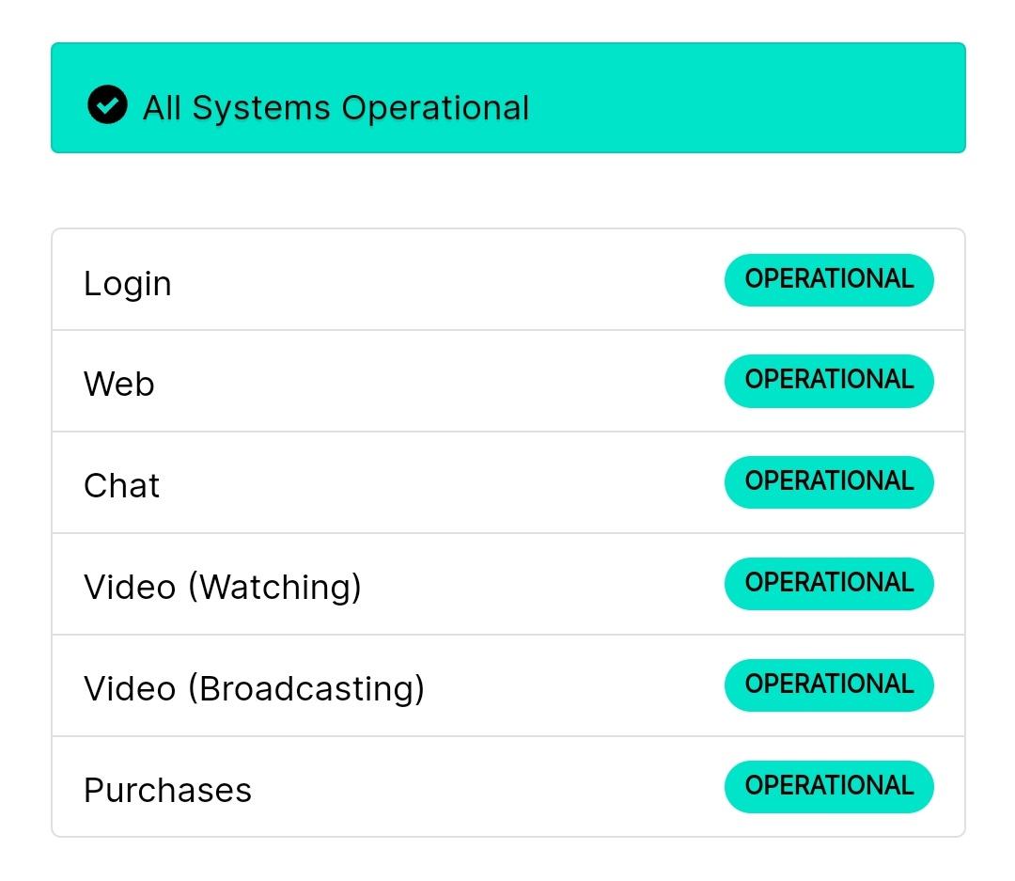Click the Operational badge beside Web
1015x881 pixels.
pos(829,381)
